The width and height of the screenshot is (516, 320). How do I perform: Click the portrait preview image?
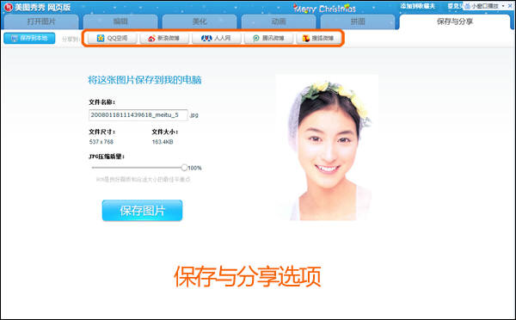[x=327, y=147]
